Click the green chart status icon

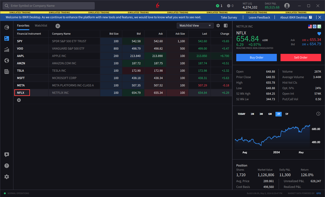click(x=319, y=27)
